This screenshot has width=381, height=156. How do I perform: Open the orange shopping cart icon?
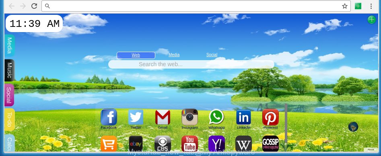[109, 144]
